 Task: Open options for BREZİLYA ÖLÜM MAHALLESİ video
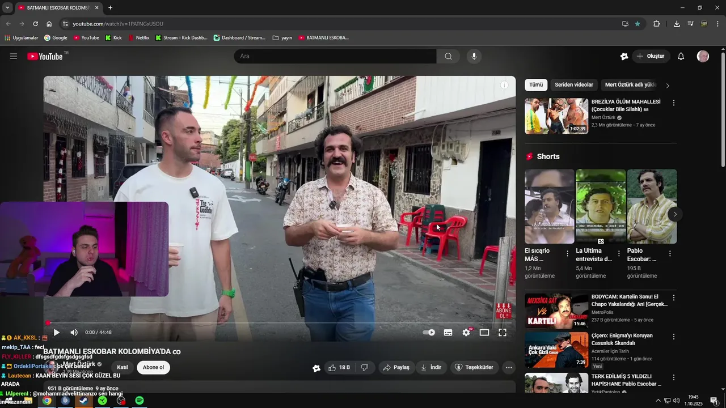674,103
